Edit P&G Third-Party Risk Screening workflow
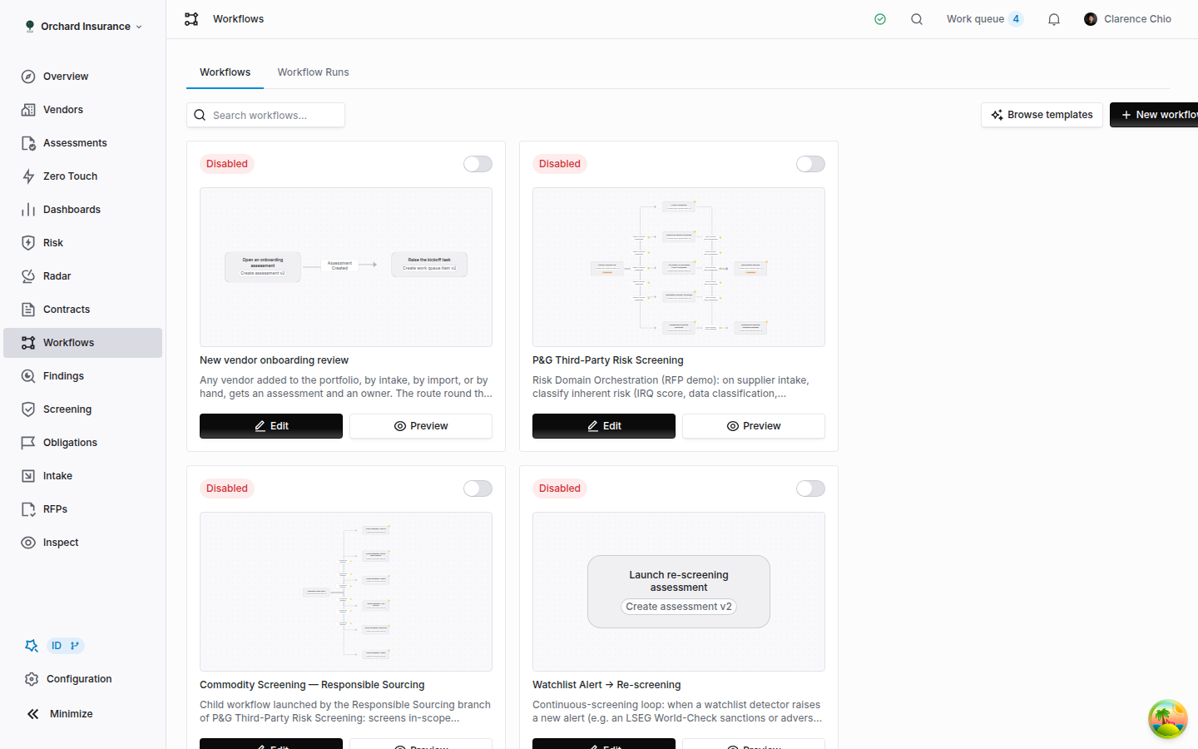Viewport: 1198px width, 749px height. 604,426
